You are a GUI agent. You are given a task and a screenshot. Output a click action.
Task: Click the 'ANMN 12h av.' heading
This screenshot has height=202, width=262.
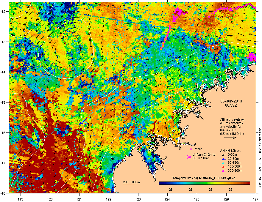coord(230,151)
